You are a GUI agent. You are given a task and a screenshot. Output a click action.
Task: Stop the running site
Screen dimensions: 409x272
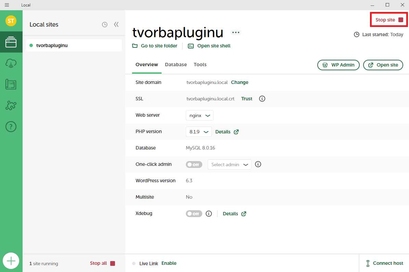click(388, 19)
